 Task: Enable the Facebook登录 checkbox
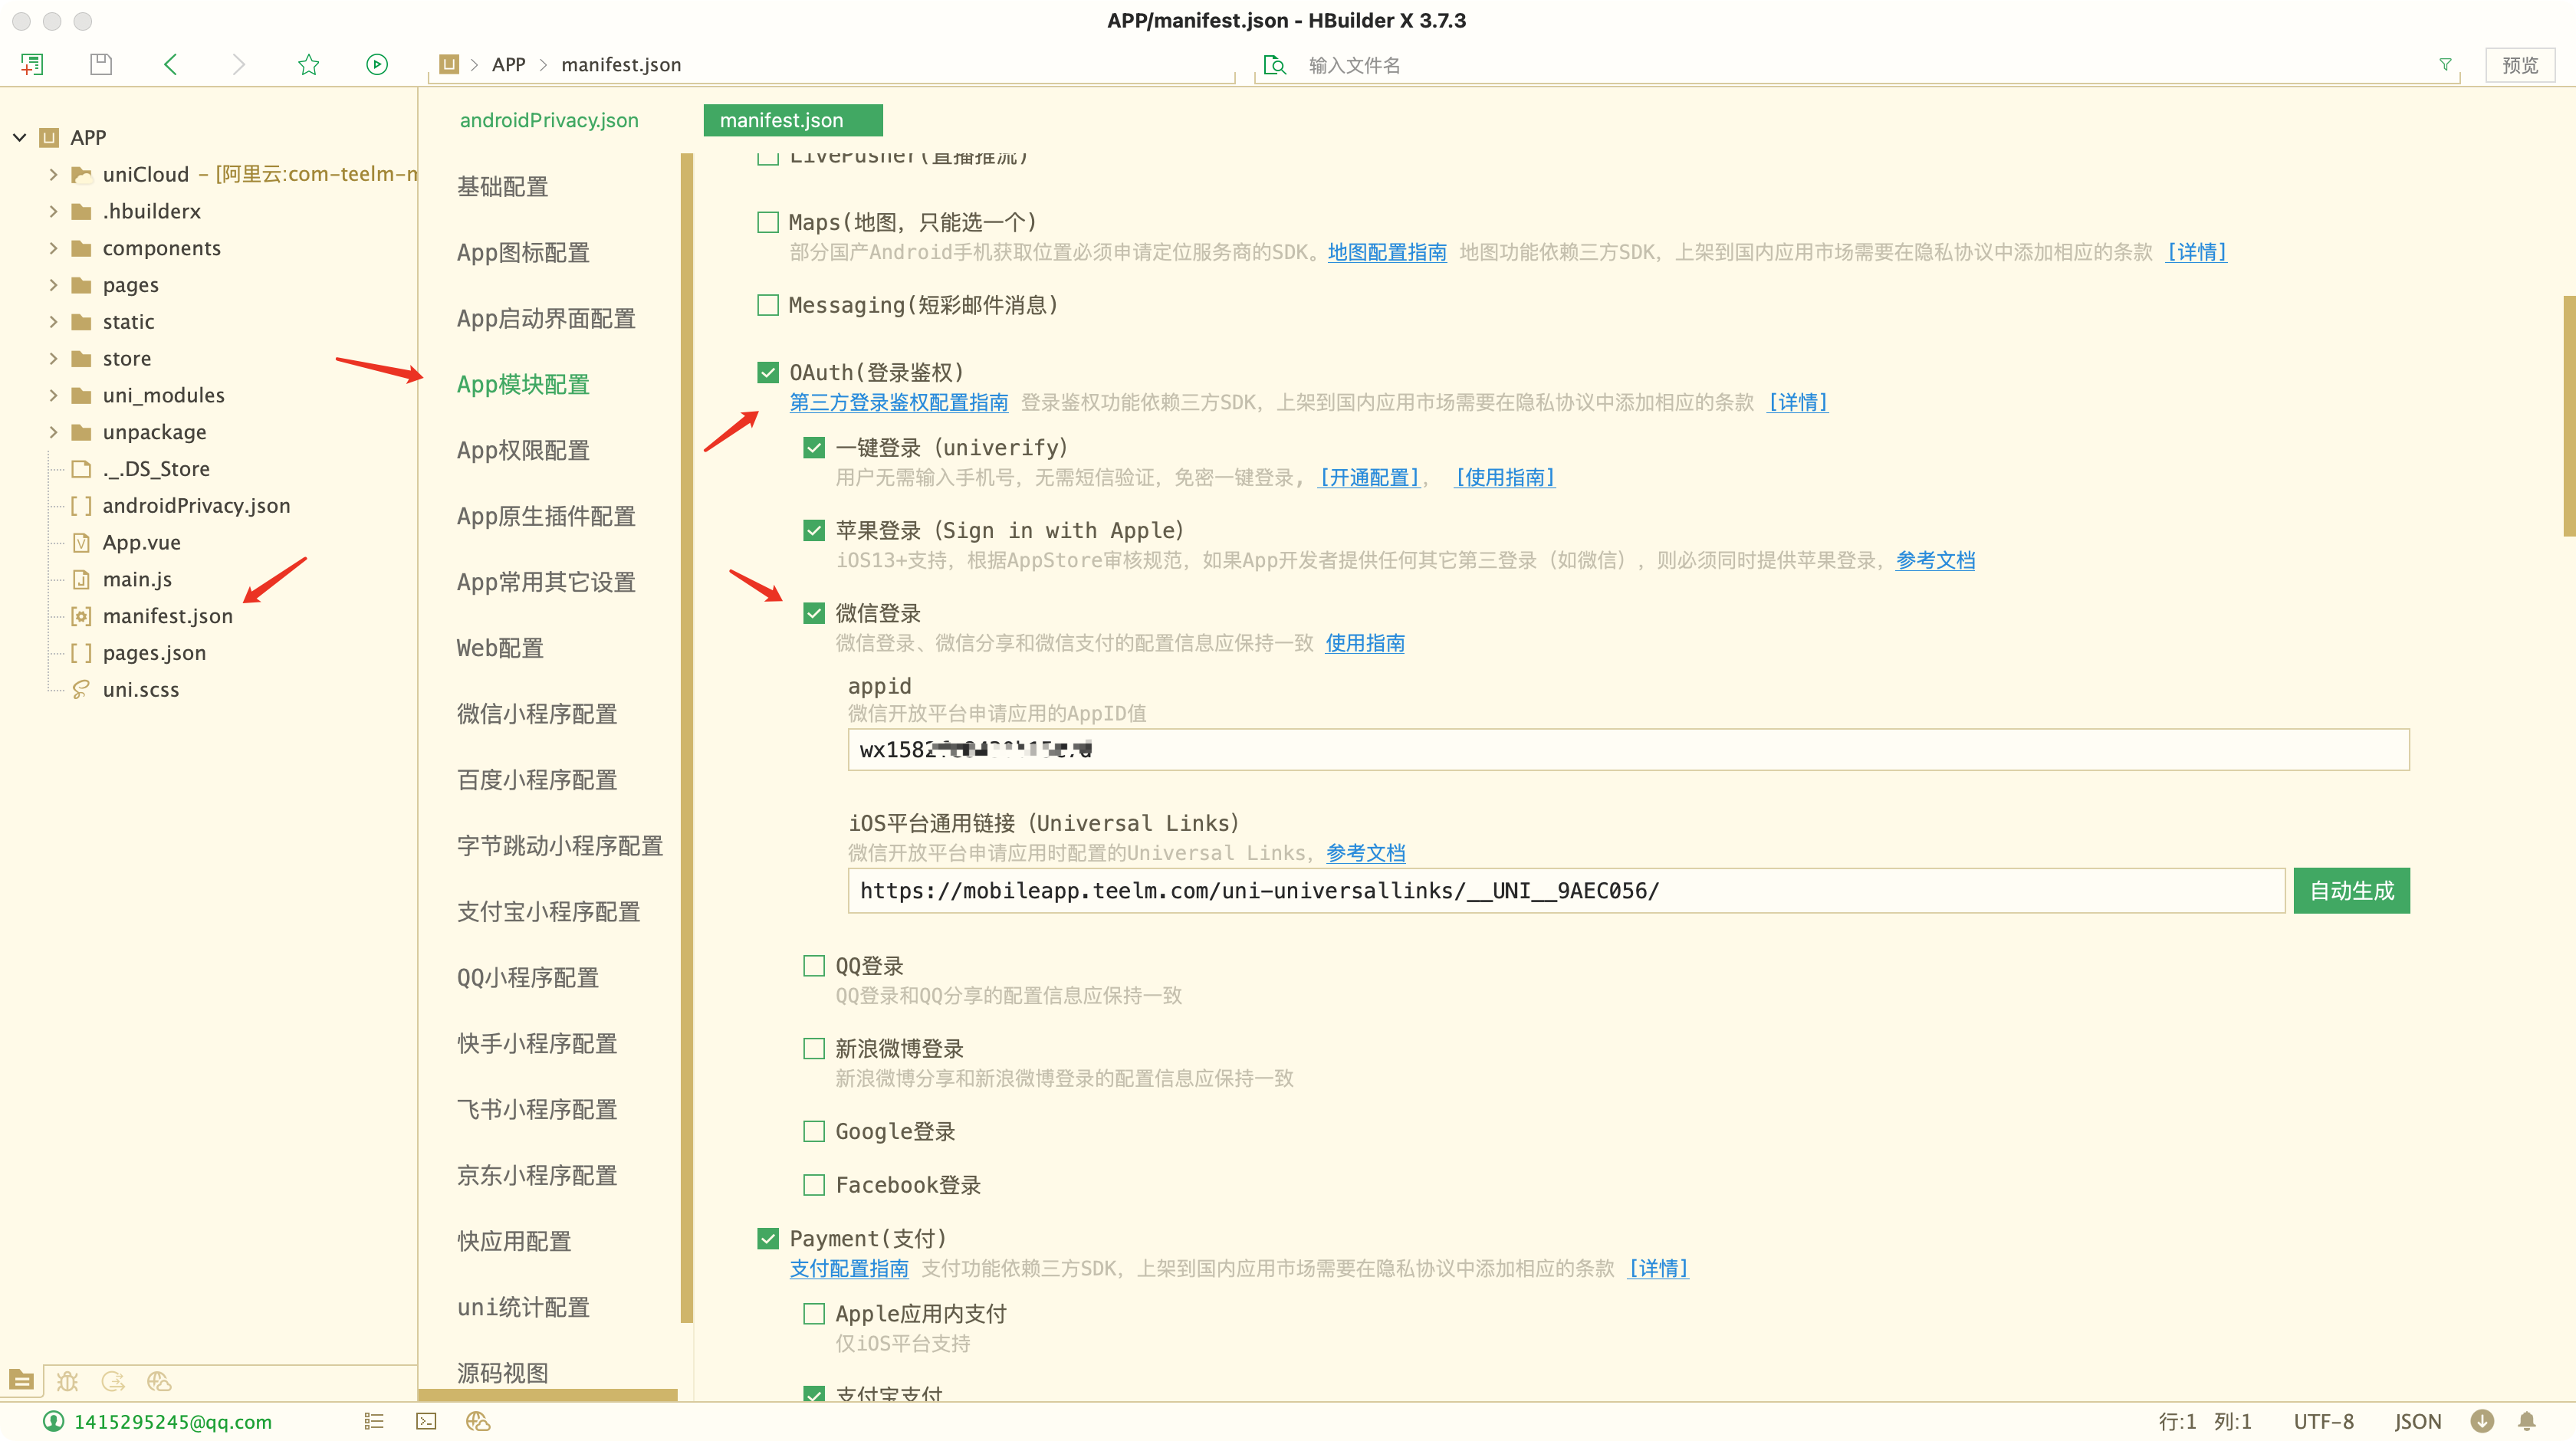click(814, 1185)
